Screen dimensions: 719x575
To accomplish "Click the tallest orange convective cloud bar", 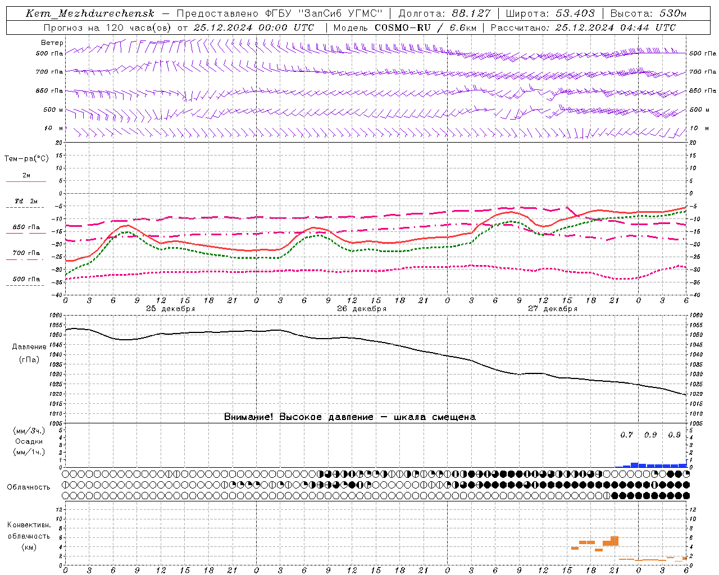I will [x=615, y=541].
